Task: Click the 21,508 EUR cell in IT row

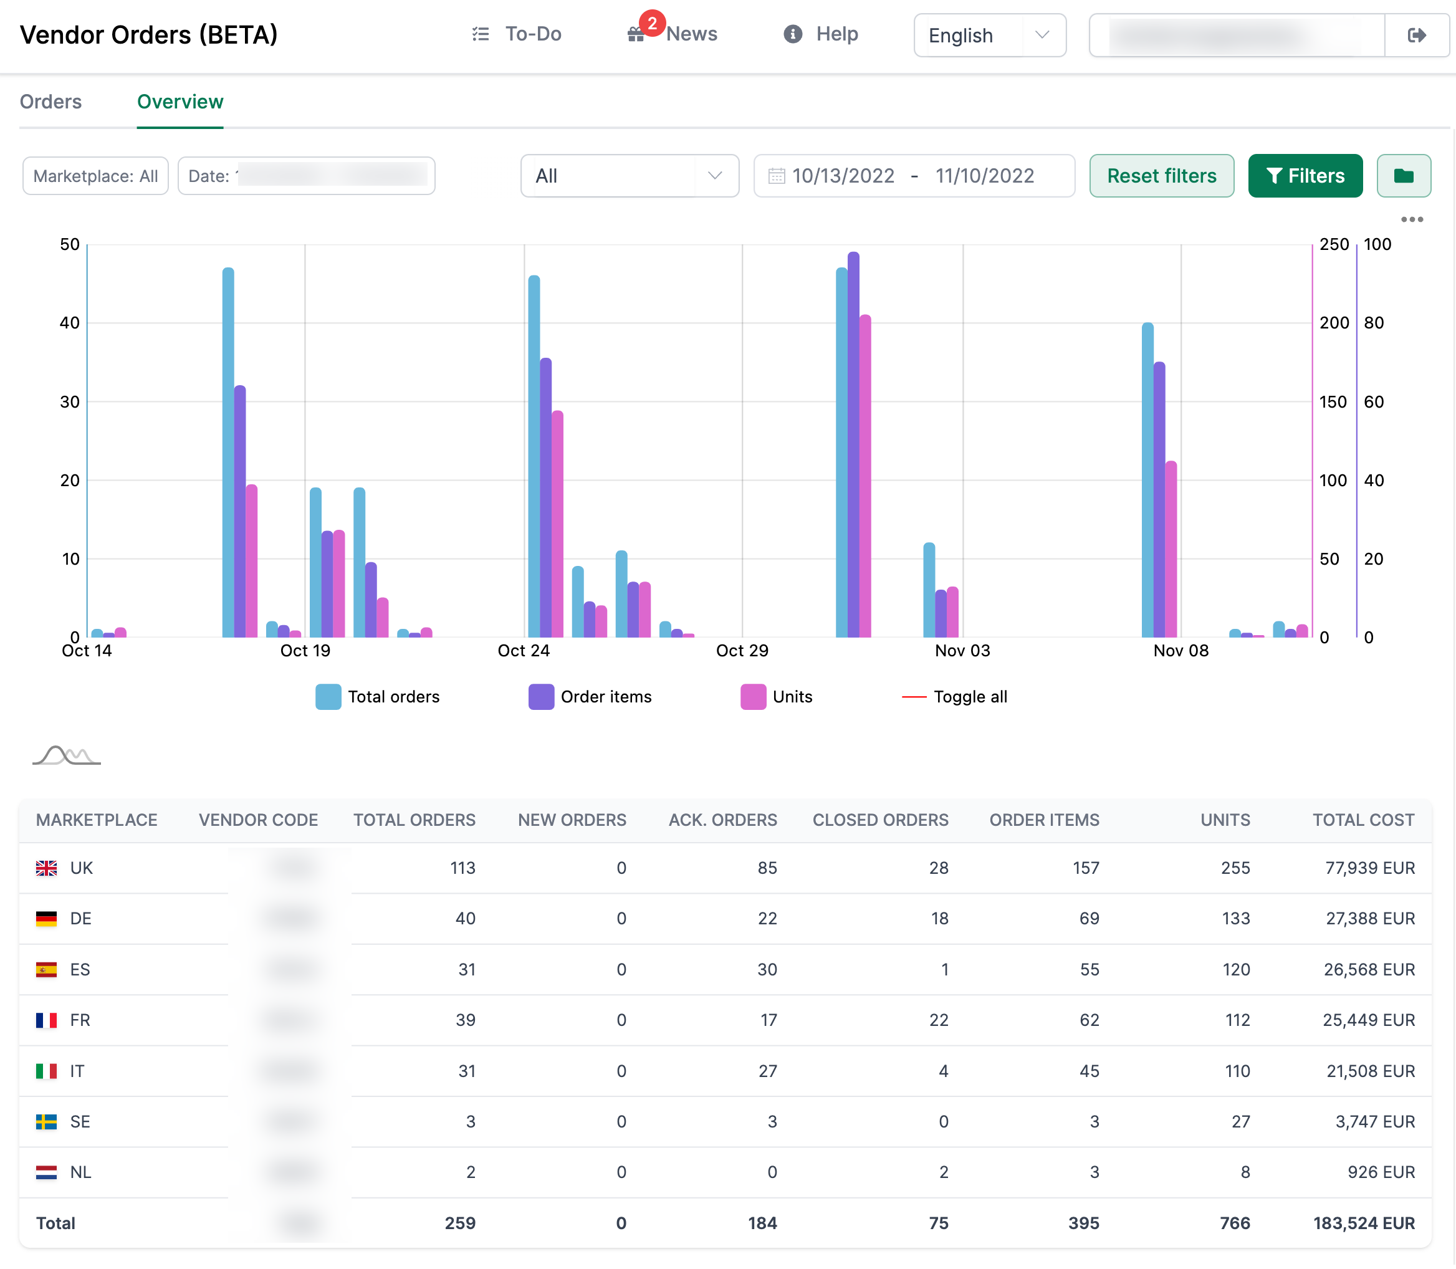Action: (x=1371, y=1071)
